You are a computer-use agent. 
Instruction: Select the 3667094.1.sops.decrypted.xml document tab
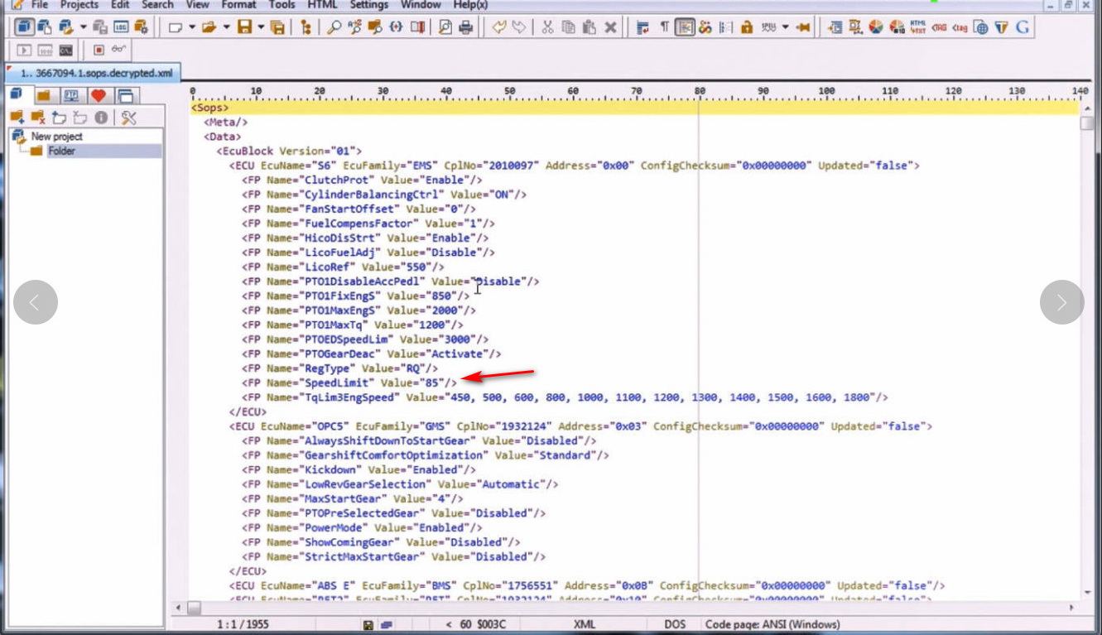coord(92,73)
